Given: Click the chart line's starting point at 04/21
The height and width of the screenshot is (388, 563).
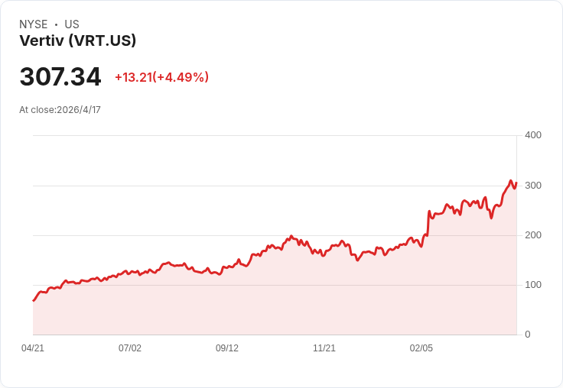Looking at the screenshot, I should click(x=34, y=300).
